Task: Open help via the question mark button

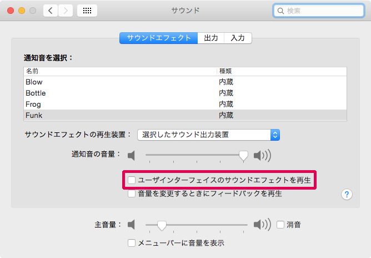Action: (347, 194)
